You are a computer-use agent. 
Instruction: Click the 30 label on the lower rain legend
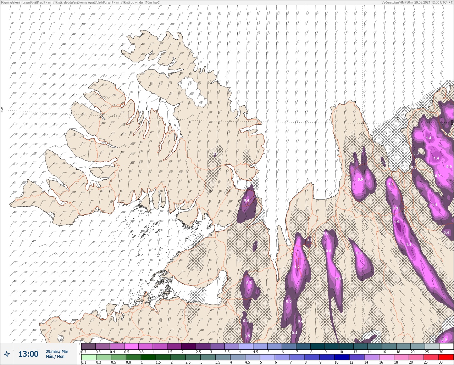(441, 363)
